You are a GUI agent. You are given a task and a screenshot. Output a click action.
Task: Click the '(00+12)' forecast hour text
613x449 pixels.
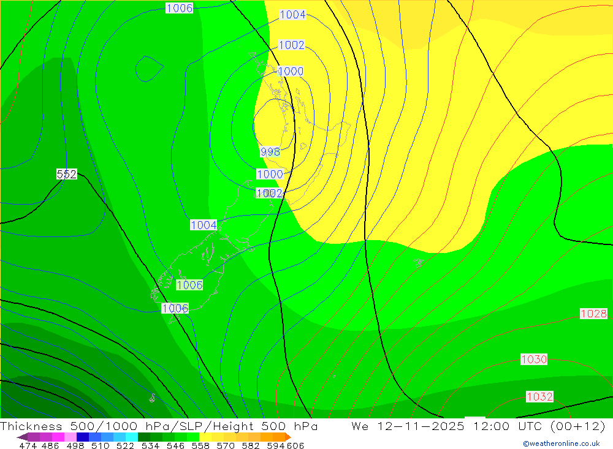pos(577,426)
